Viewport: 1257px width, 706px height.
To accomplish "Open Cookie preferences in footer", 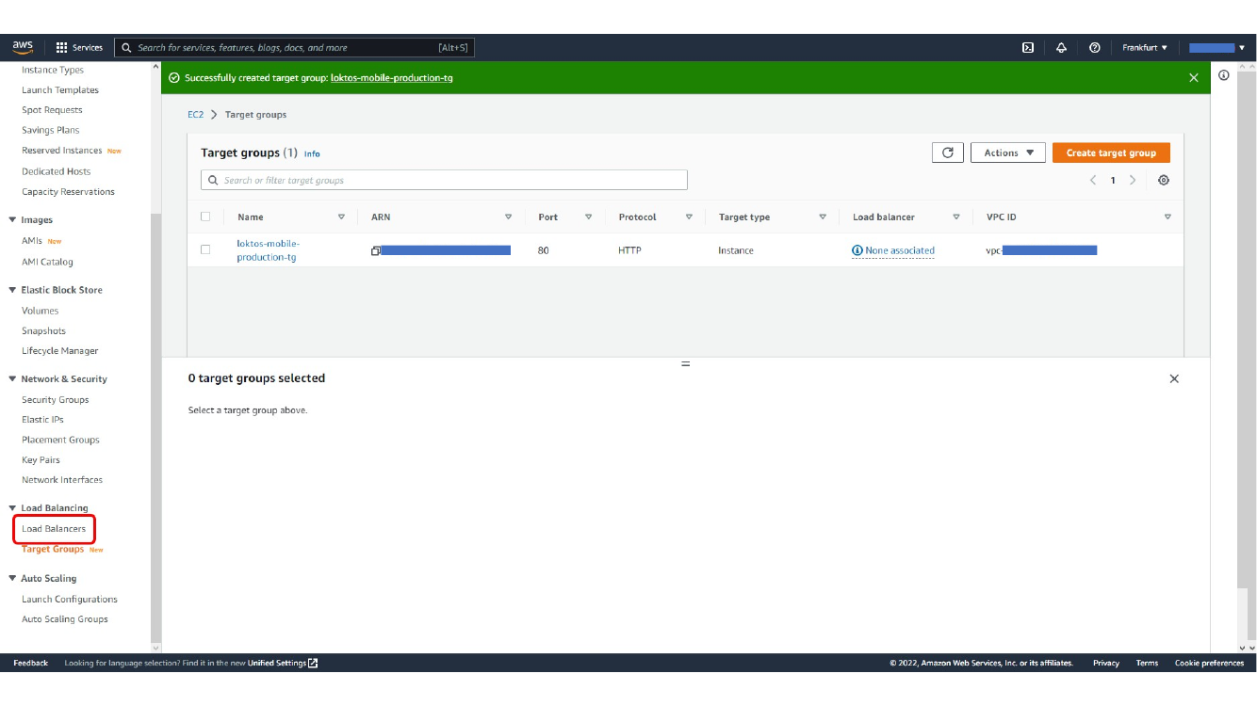I will click(1209, 664).
